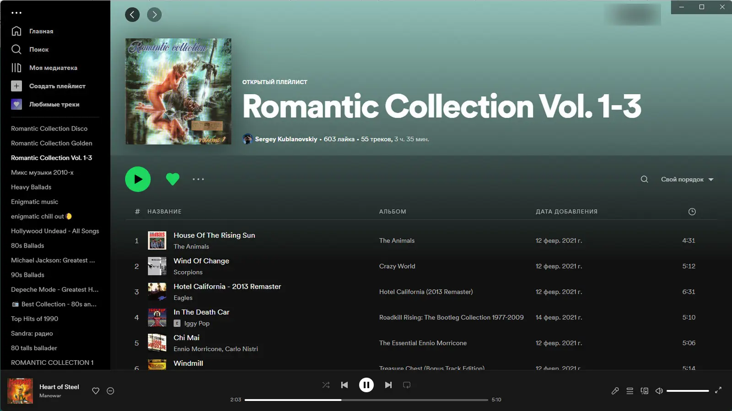Image resolution: width=732 pixels, height=411 pixels.
Task: Mute the volume with the speaker icon
Action: (x=659, y=391)
